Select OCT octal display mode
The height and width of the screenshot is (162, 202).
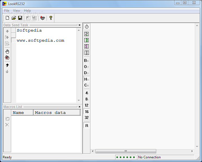coord(86,67)
